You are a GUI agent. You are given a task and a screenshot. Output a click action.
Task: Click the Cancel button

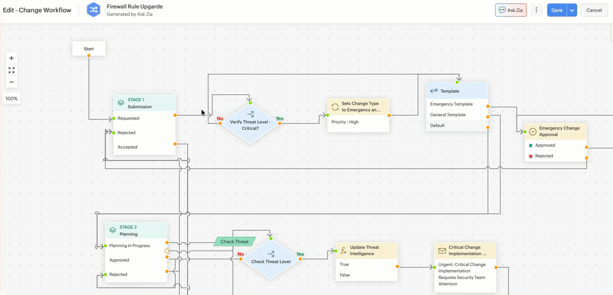click(x=594, y=10)
